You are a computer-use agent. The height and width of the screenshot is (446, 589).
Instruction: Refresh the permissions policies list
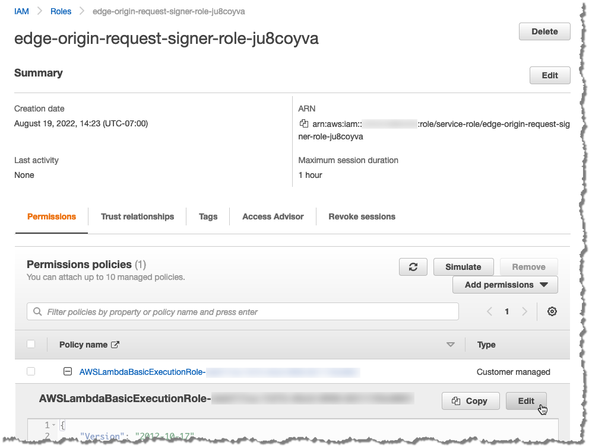pyautogui.click(x=413, y=267)
